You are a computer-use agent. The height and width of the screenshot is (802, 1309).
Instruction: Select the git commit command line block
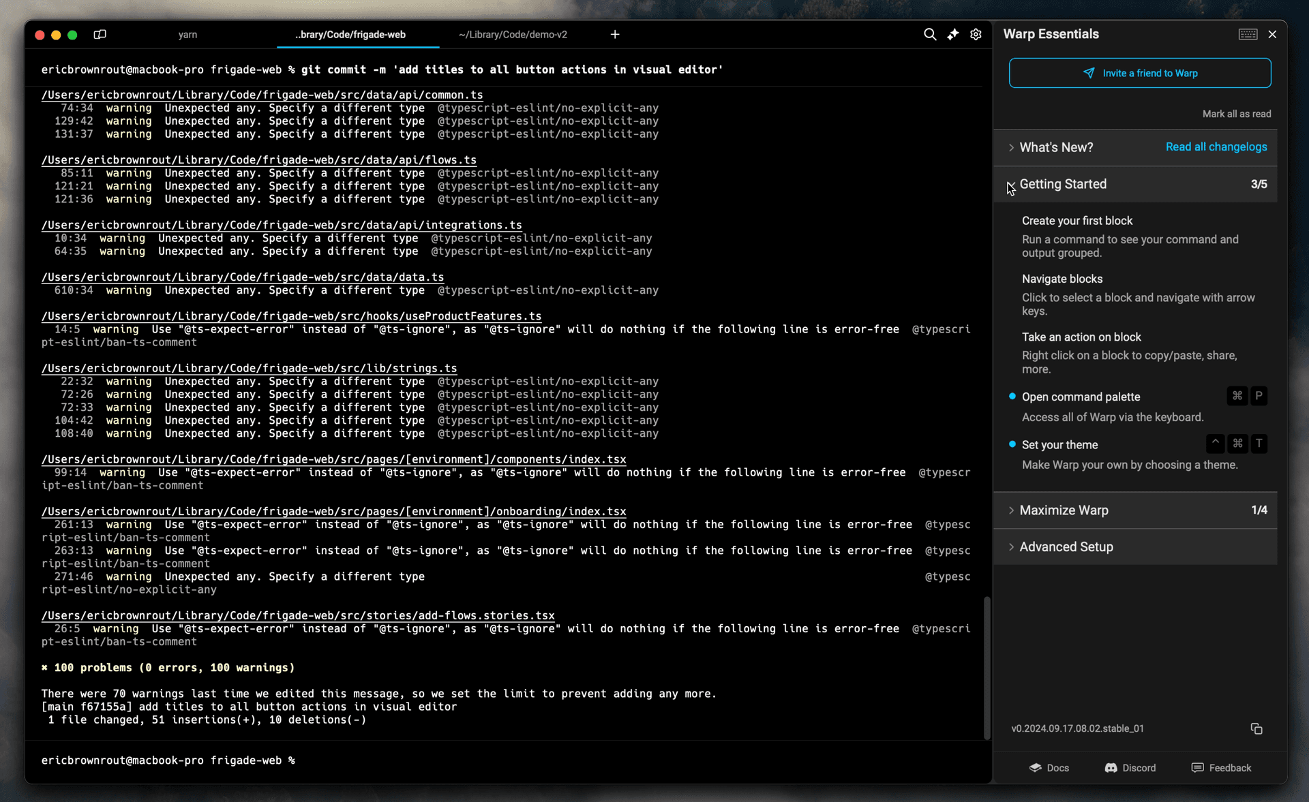pos(509,70)
